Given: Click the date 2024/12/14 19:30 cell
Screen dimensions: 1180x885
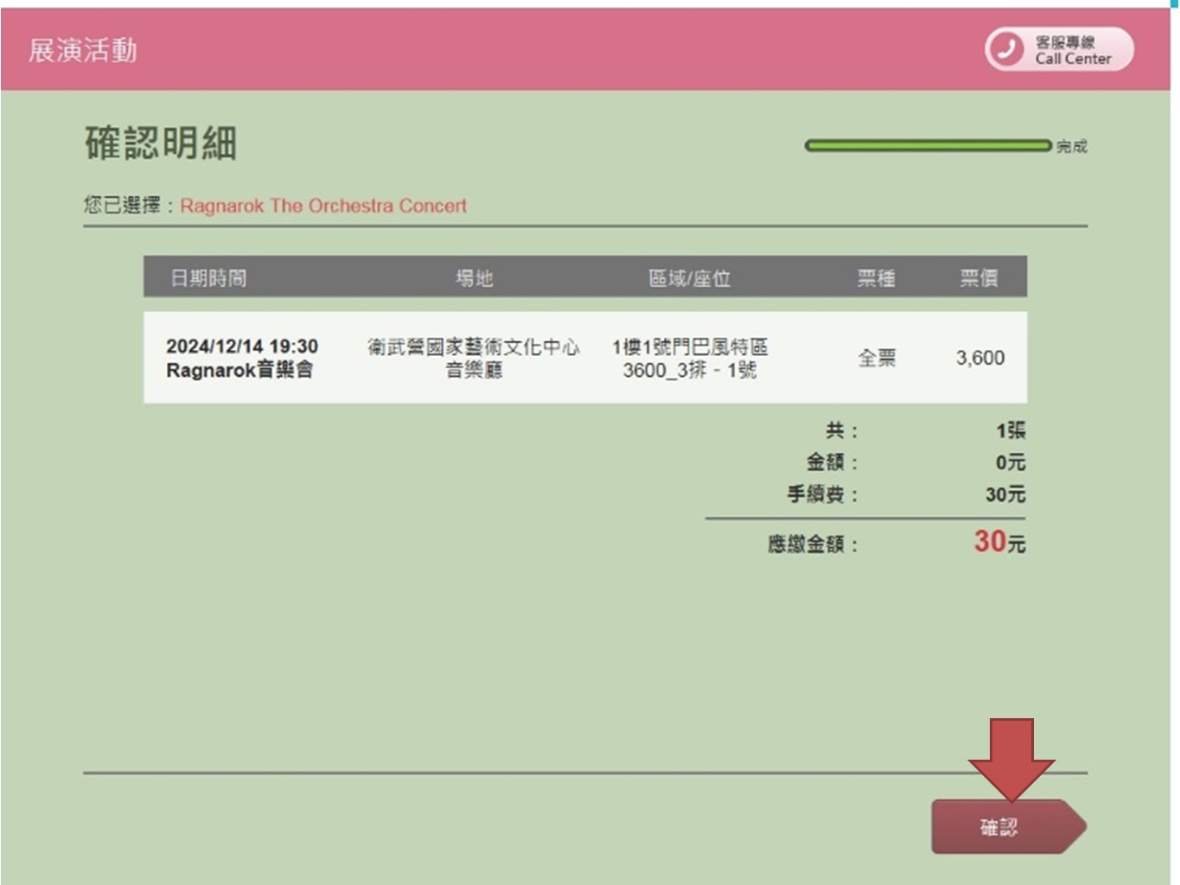Looking at the screenshot, I should pyautogui.click(x=242, y=346).
